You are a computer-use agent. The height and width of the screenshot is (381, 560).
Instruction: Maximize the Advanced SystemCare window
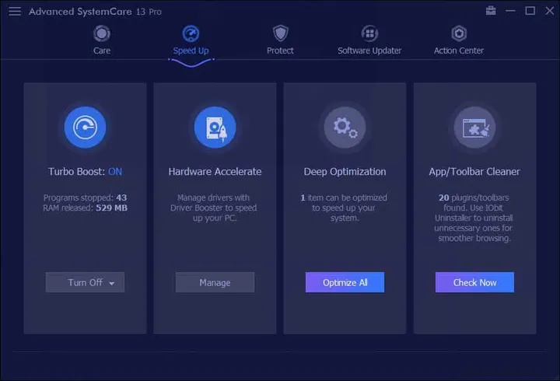530,11
